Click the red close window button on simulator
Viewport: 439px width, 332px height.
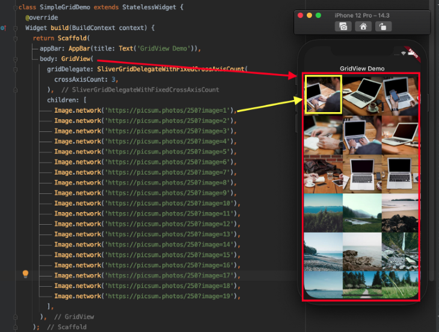pyautogui.click(x=301, y=15)
